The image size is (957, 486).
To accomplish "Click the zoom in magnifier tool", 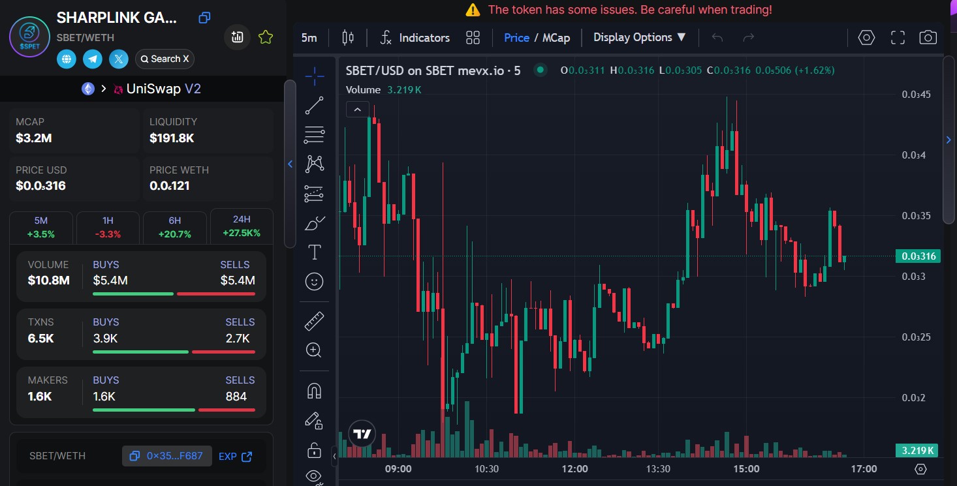I will coord(314,350).
